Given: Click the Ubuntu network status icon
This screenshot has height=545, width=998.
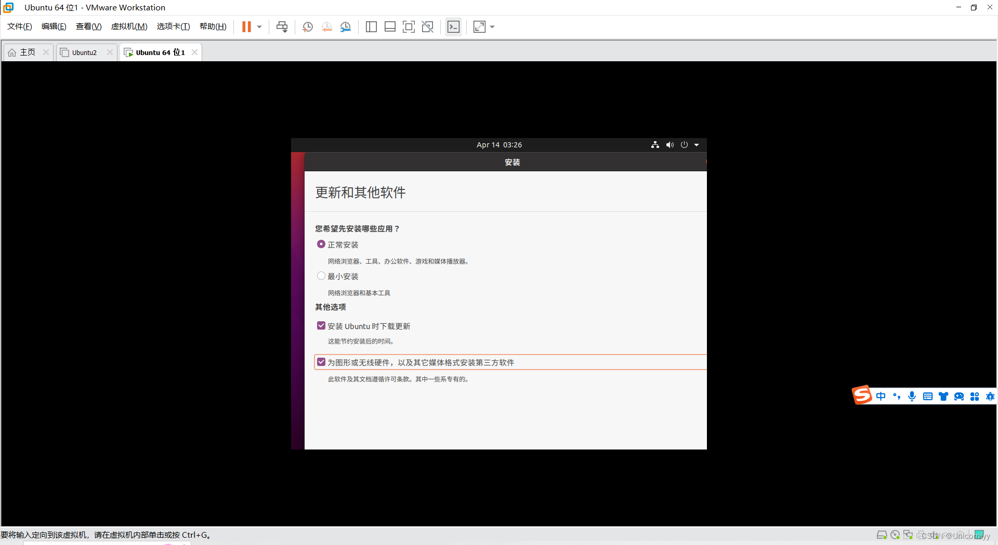Looking at the screenshot, I should pyautogui.click(x=655, y=145).
